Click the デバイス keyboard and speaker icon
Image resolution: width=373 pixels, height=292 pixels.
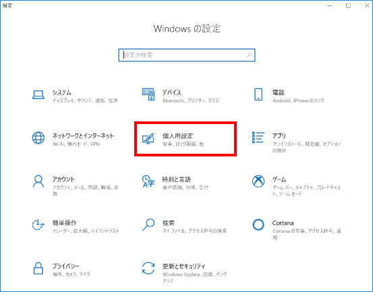pos(148,94)
